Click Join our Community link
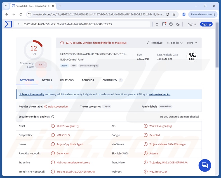 click(x=32, y=94)
